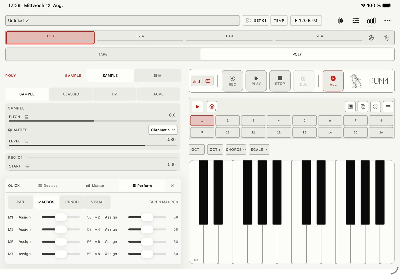The height and width of the screenshot is (276, 400).
Task: Click the REC button
Action: click(232, 81)
